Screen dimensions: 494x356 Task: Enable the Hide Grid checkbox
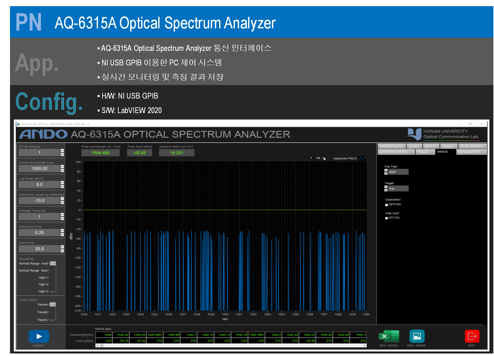click(387, 218)
